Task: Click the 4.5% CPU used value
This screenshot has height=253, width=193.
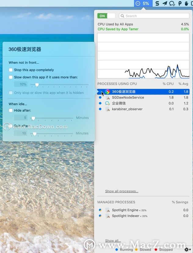Action: coord(185,24)
